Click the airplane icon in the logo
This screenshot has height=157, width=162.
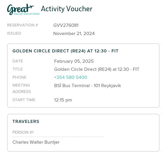tap(31, 6)
